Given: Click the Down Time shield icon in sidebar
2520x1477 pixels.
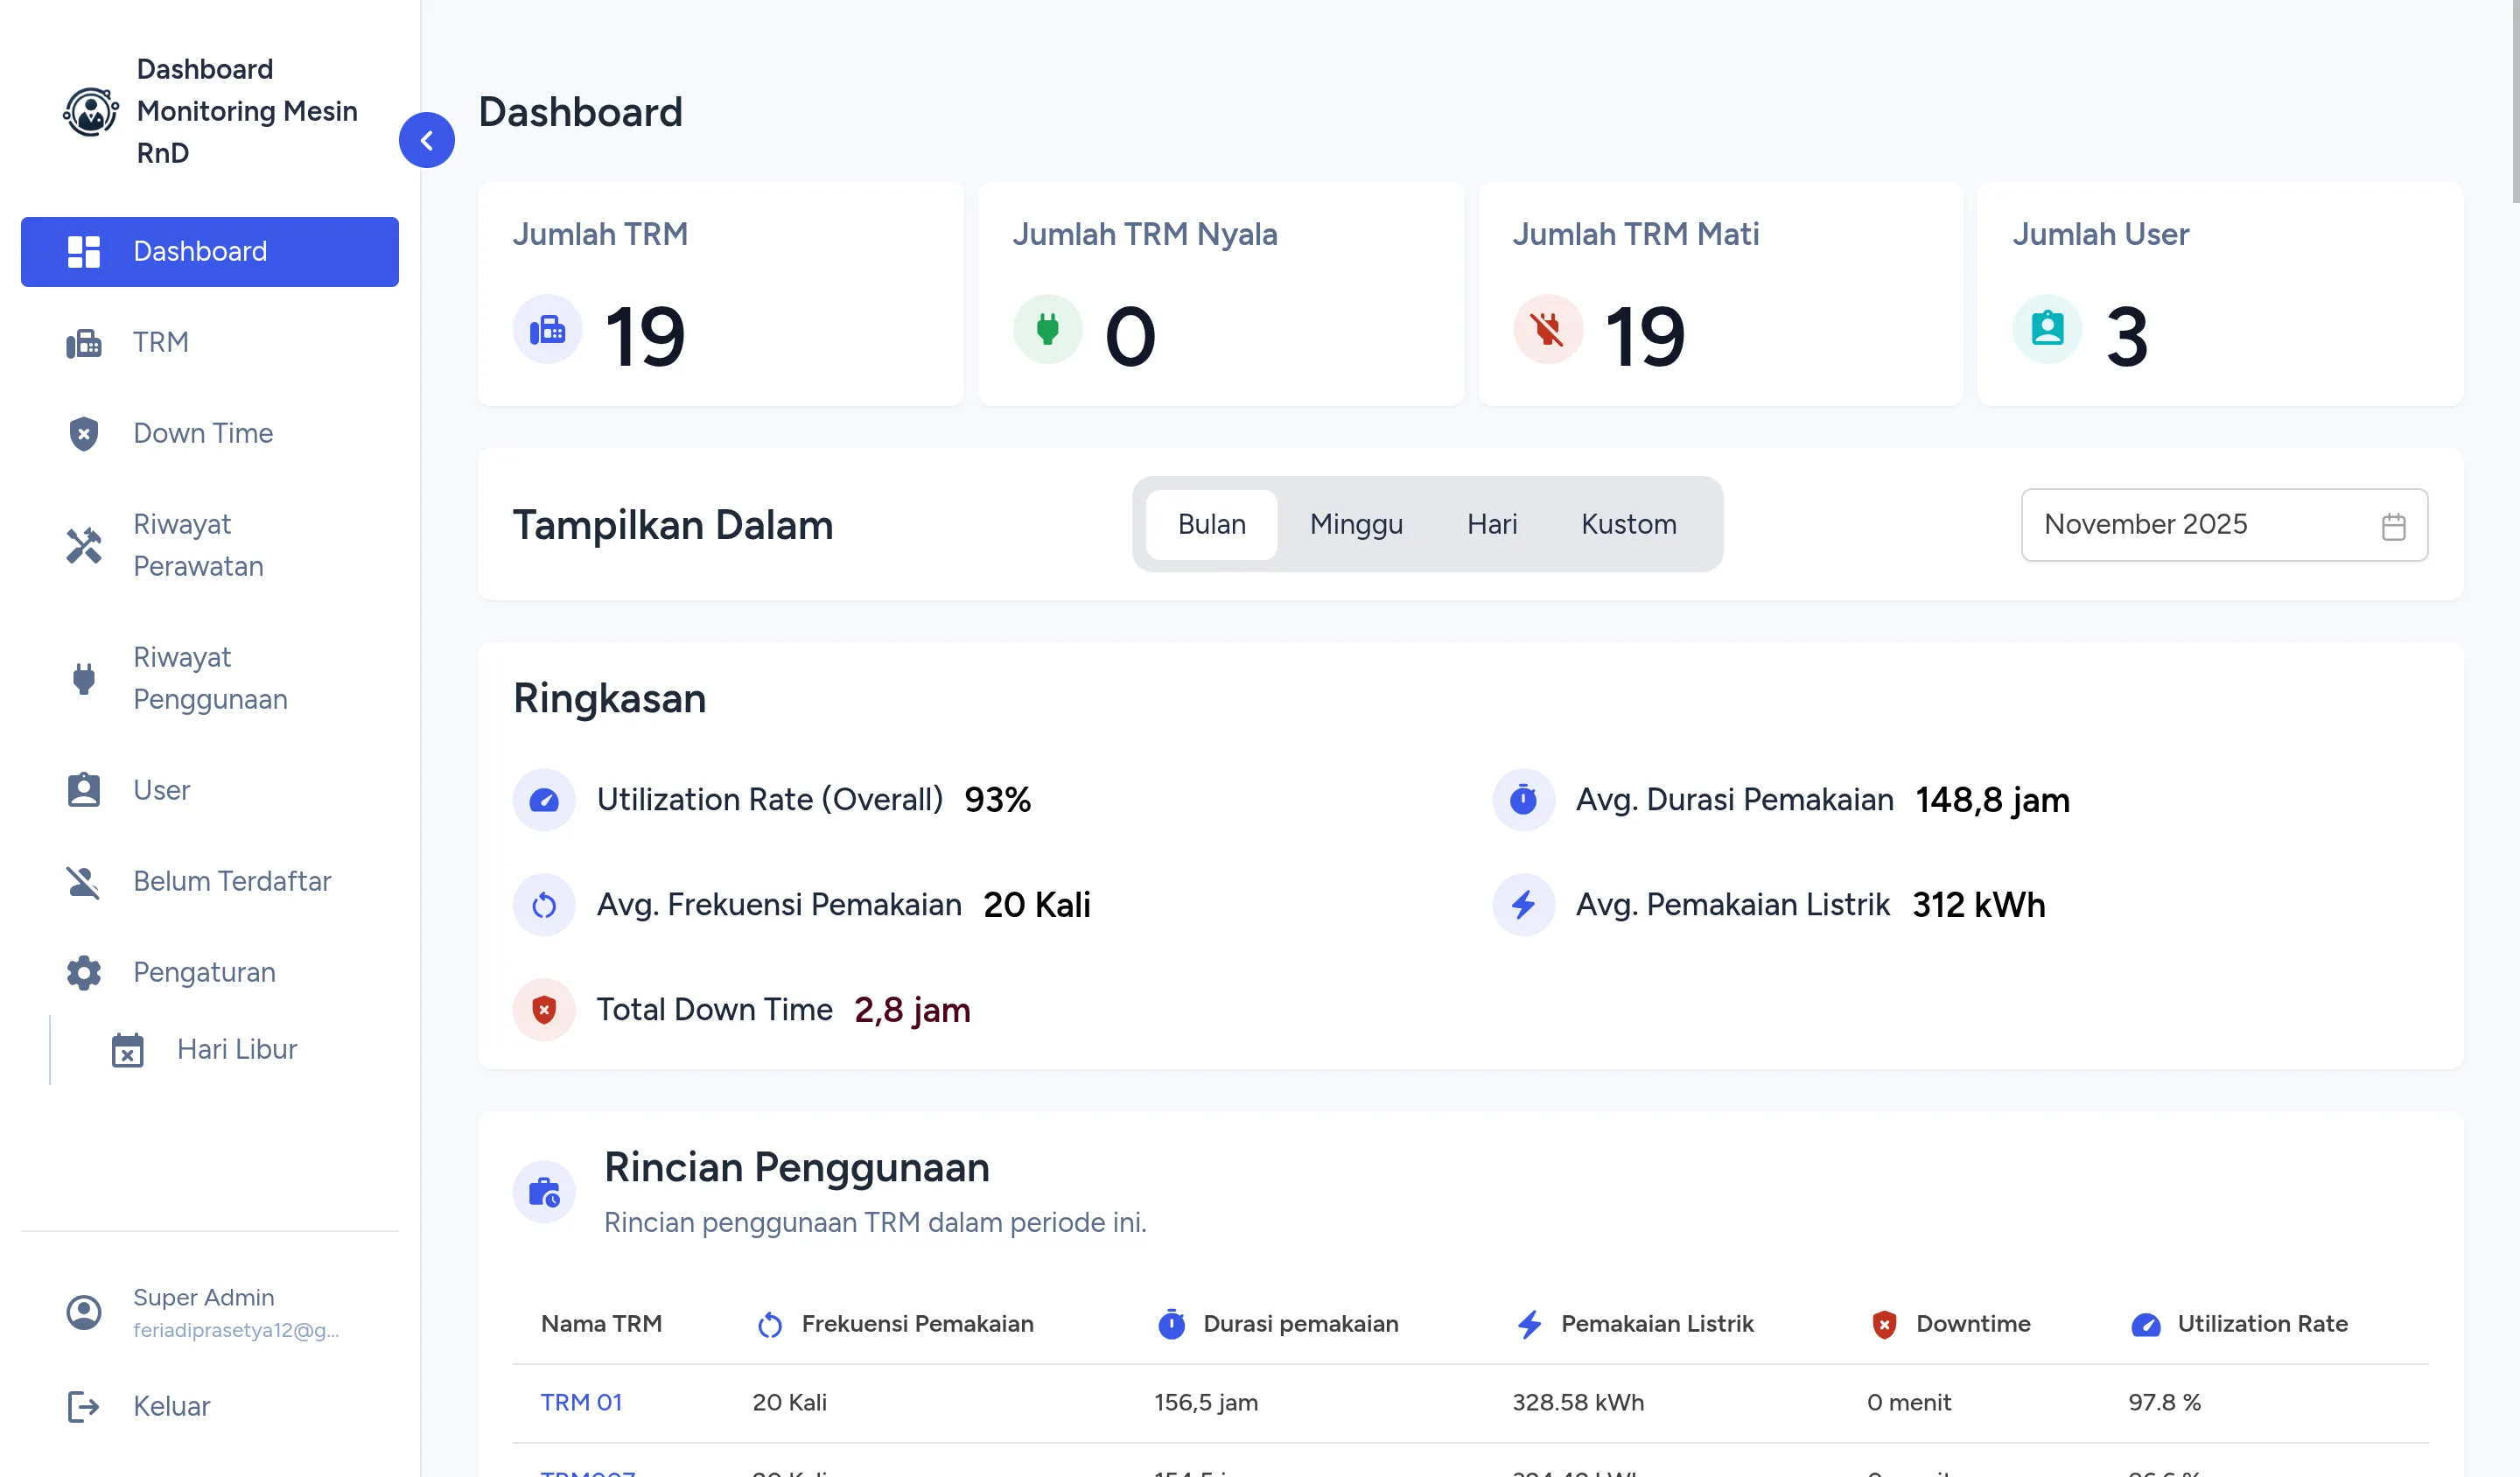Looking at the screenshot, I should tap(84, 434).
